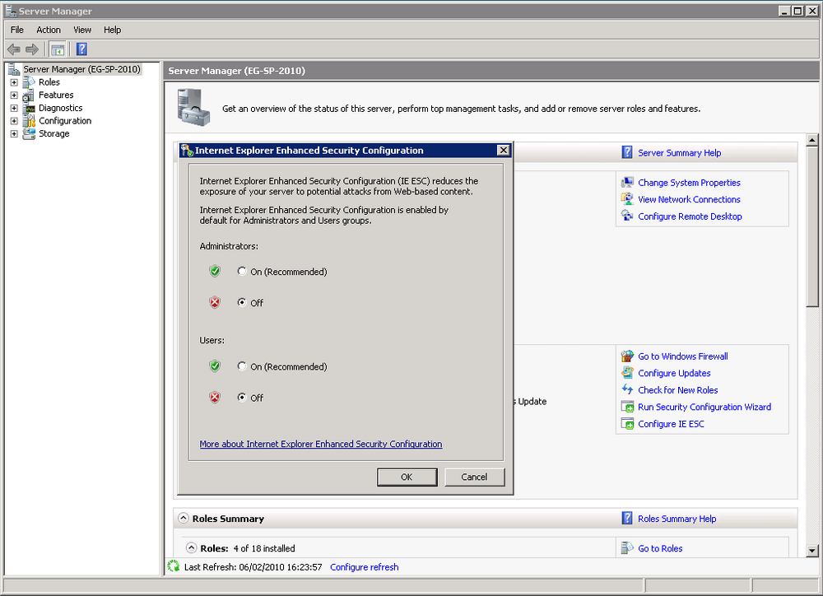Screen dimensions: 823x596
Task: Click the Features icon in the tree
Action: [29, 95]
